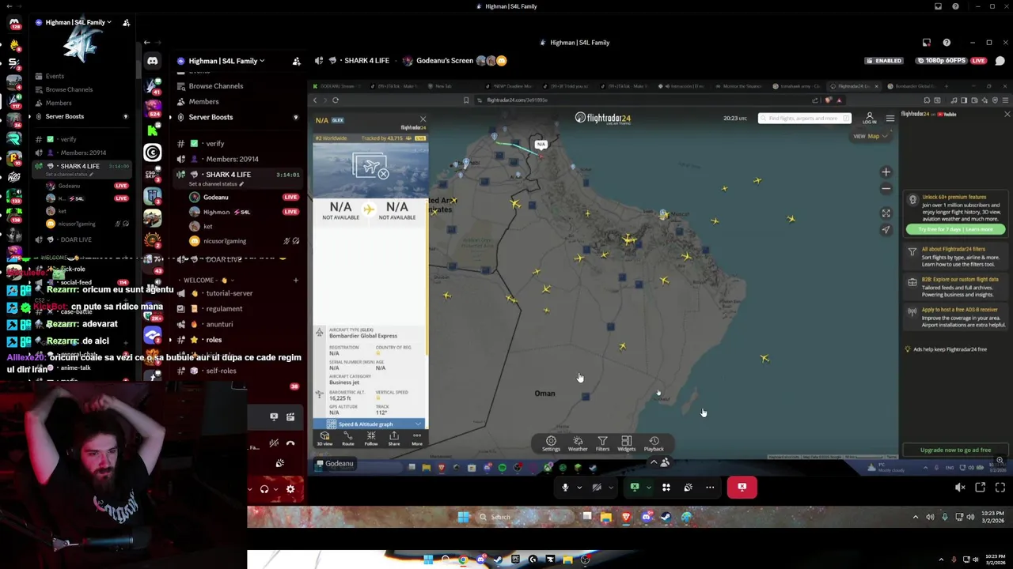This screenshot has height=569, width=1013.
Task: Open the tutorial-server channel
Action: [x=229, y=293]
